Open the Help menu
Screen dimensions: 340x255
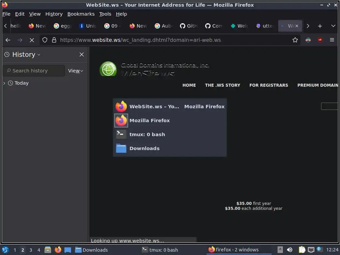point(122,14)
